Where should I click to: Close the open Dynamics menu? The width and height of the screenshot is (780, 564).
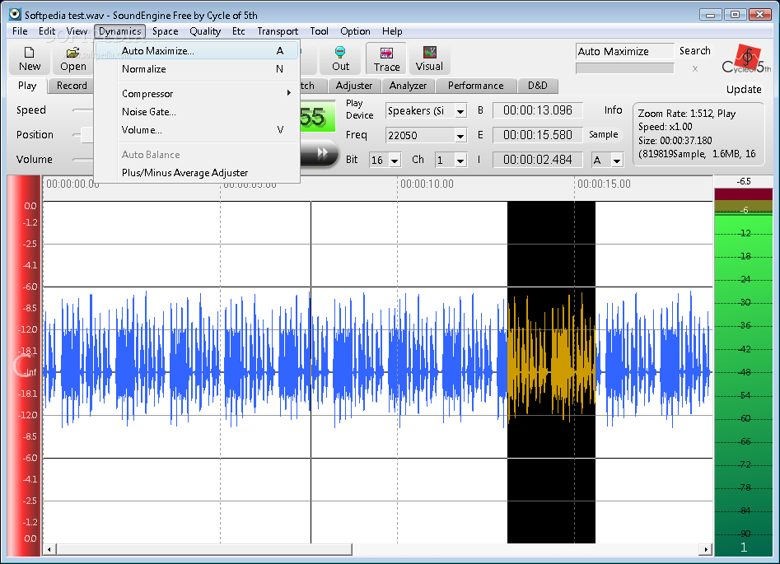120,31
